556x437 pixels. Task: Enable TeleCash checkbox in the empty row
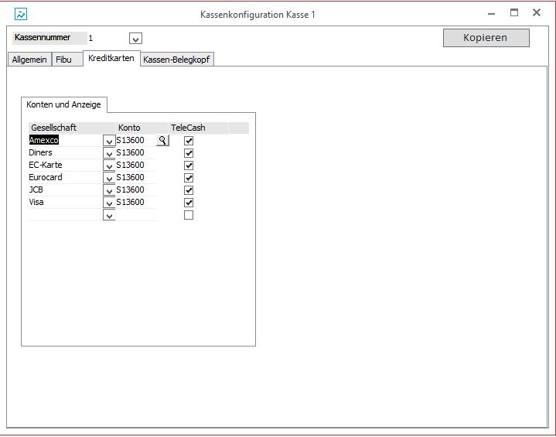pos(189,215)
